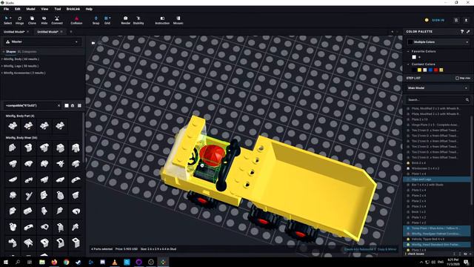Viewport: 474px width, 267px height.
Task: Choose the Connect tool
Action: [57, 20]
